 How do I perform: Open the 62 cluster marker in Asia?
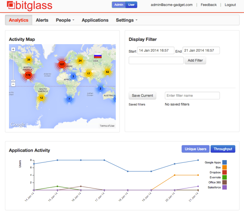pos(107,72)
